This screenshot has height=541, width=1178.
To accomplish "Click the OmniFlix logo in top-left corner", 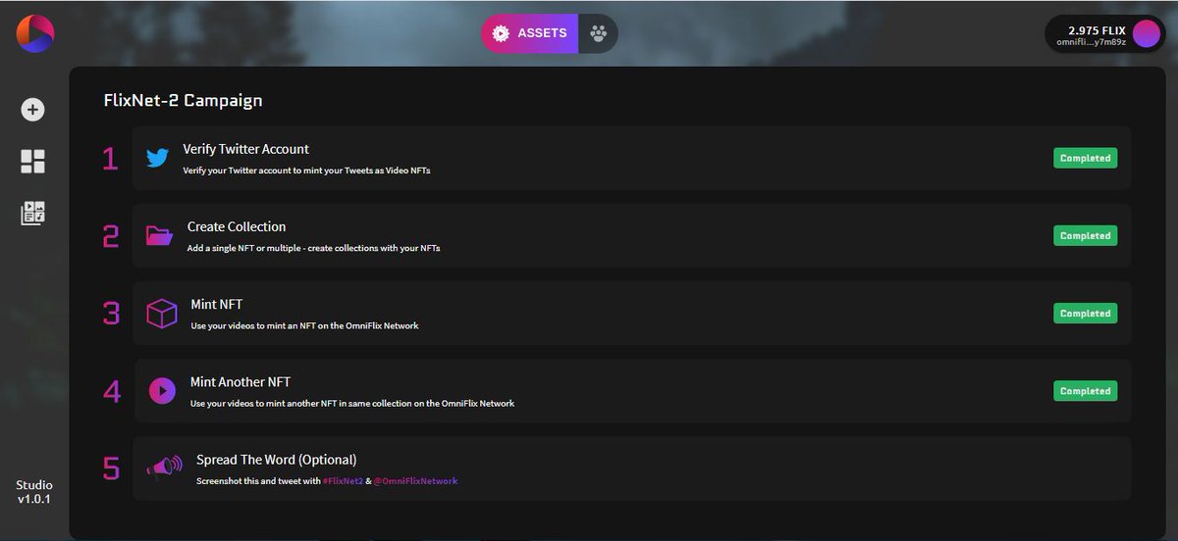I will point(34,34).
